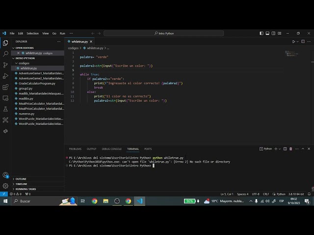Click the Run Python File play button
The width and height of the screenshot is (314, 235).
pyautogui.click(x=293, y=42)
